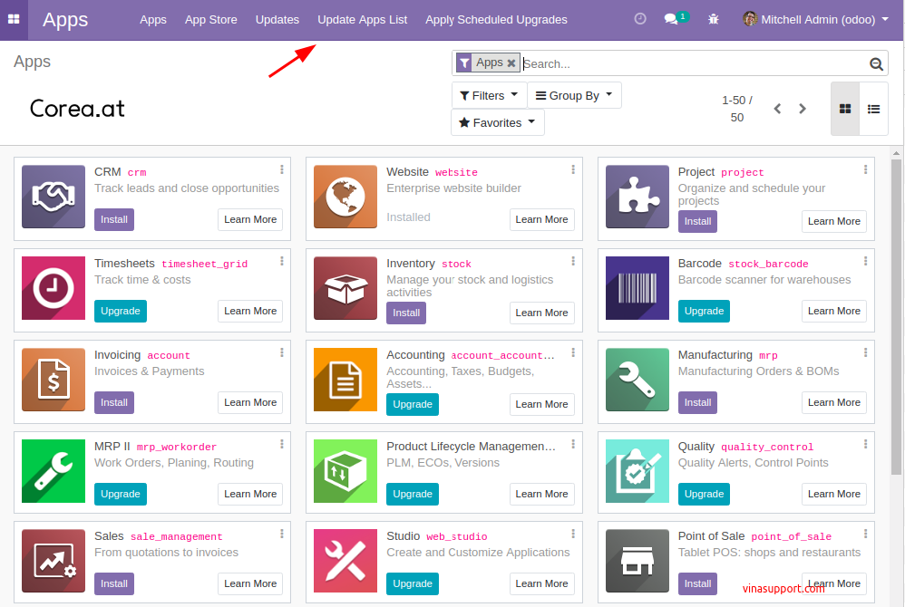Go to next page of apps
The image size is (905, 607).
pos(803,109)
